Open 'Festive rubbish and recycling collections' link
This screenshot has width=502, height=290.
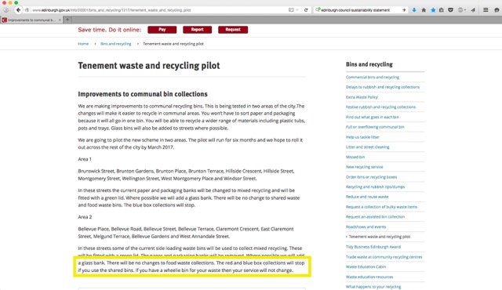(x=380, y=107)
